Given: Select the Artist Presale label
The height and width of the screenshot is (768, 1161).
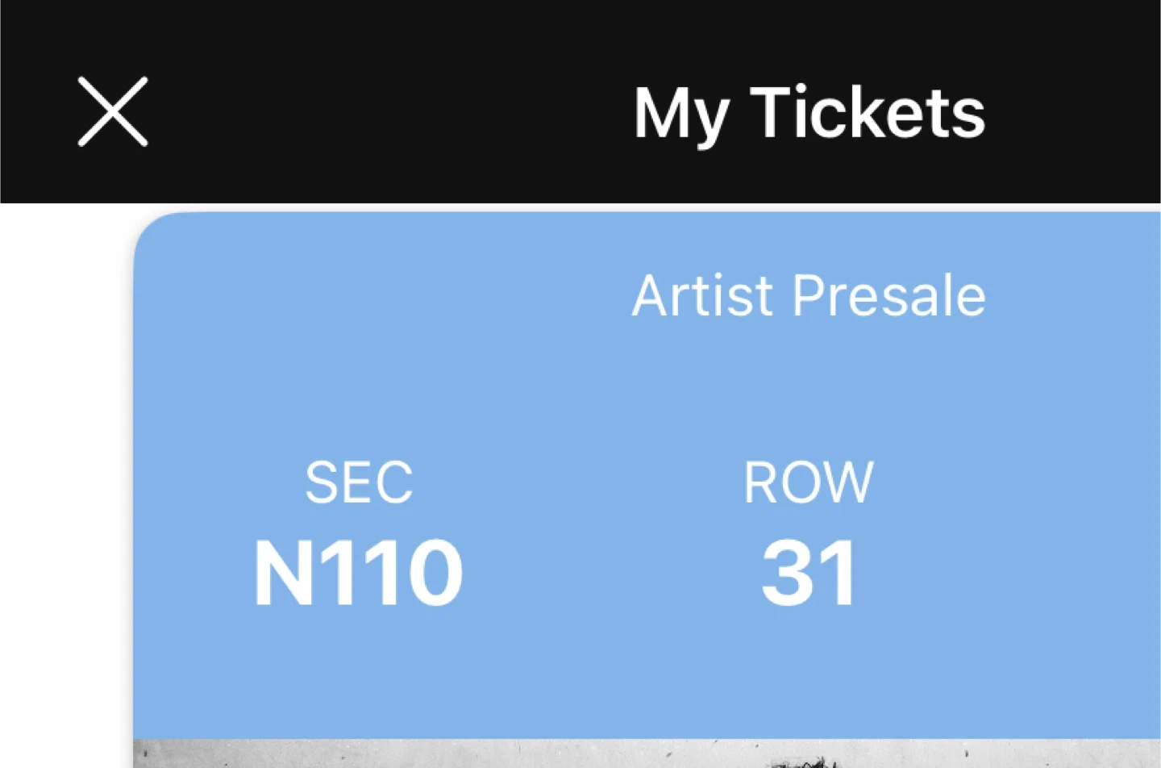Looking at the screenshot, I should click(809, 296).
